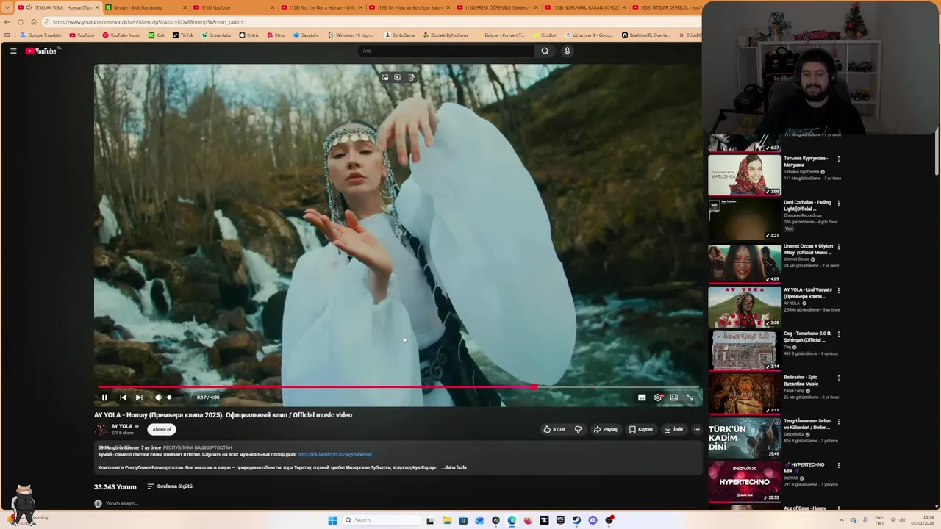Open Steam from the taskbar
This screenshot has width=941, height=529.
click(576, 520)
